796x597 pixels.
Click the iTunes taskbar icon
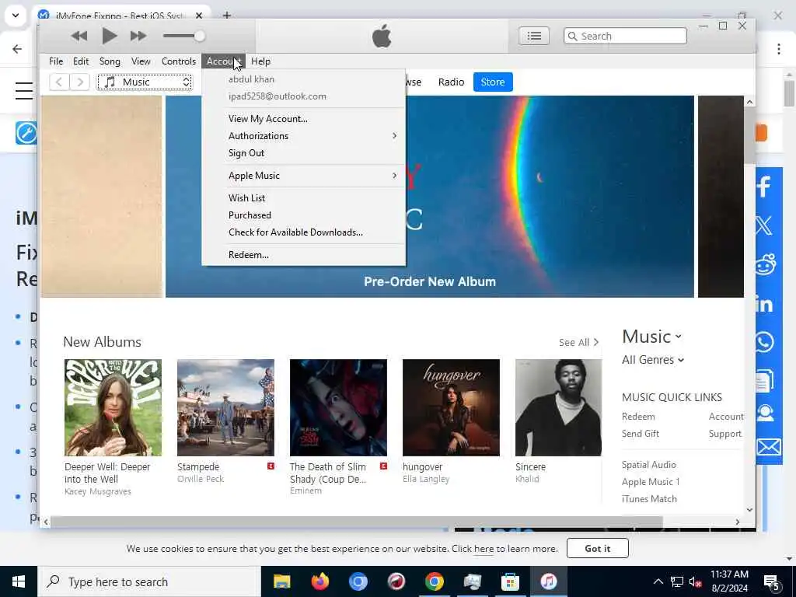point(548,581)
